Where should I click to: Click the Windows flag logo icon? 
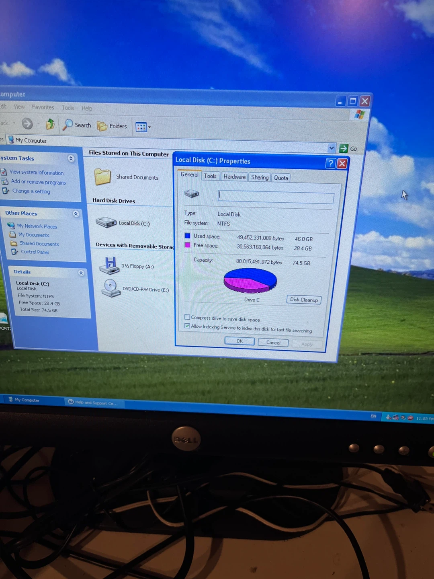pos(360,115)
